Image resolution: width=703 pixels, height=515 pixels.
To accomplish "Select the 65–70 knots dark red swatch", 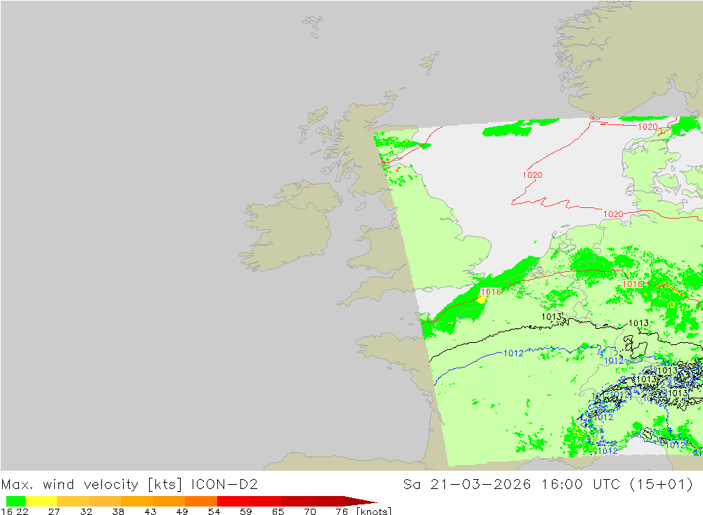I will click(x=297, y=501).
